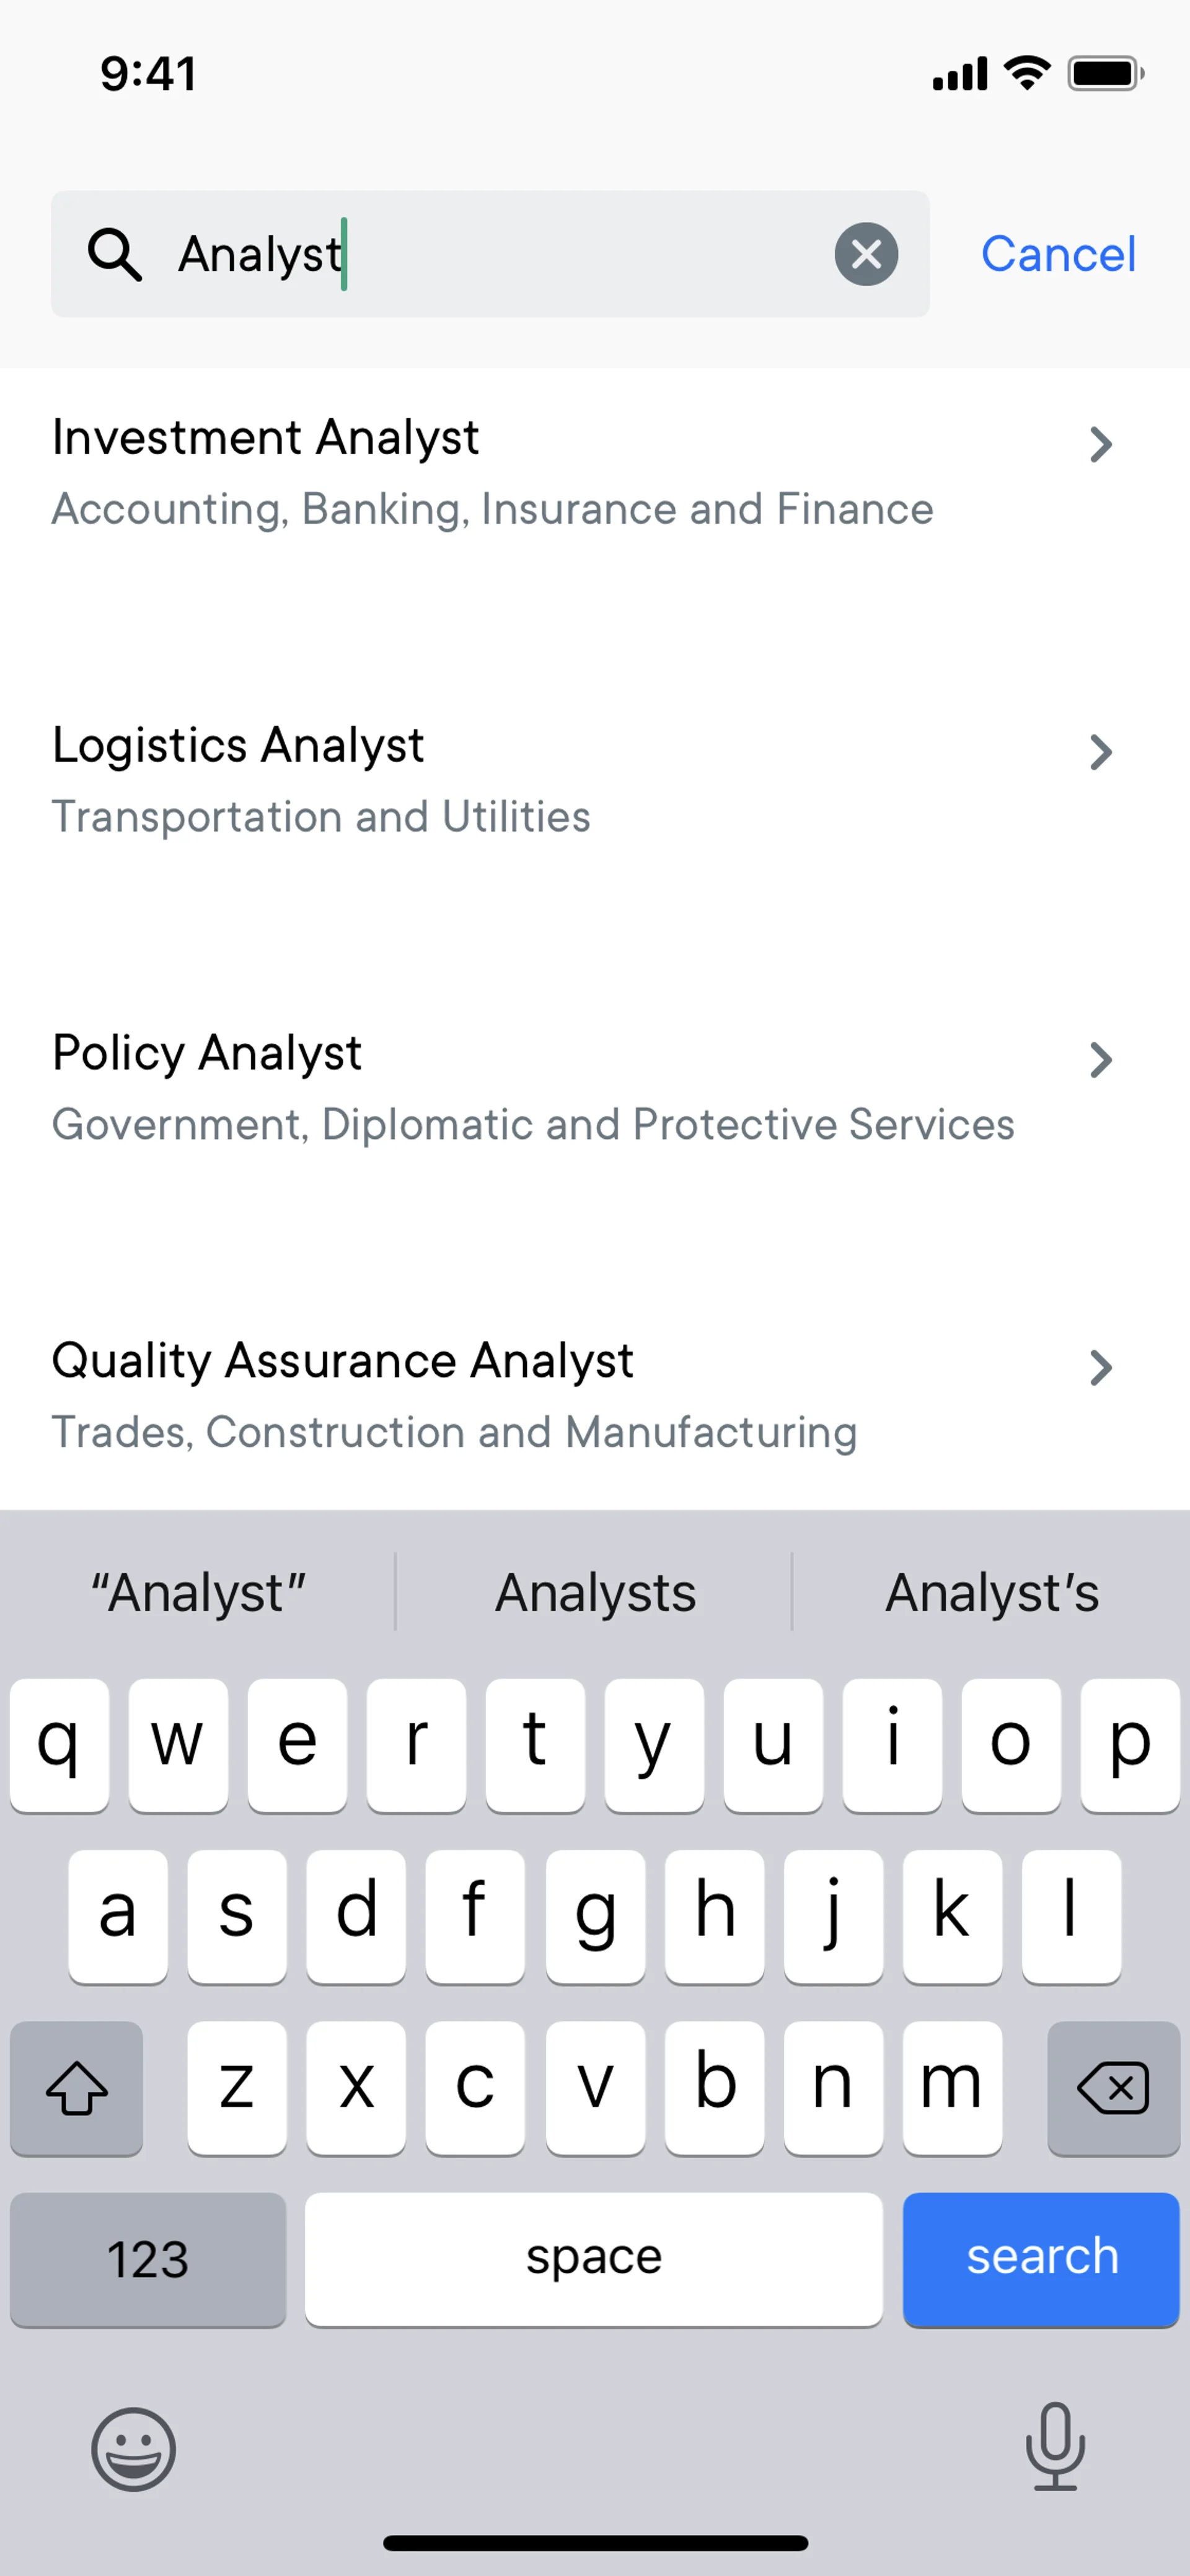Select the Policy Analyst result title

coord(207,1053)
